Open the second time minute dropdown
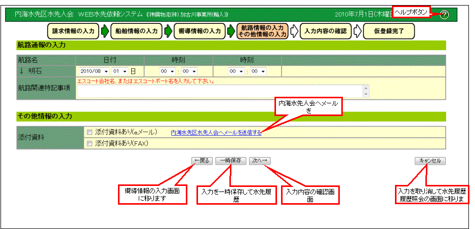 (x=257, y=71)
